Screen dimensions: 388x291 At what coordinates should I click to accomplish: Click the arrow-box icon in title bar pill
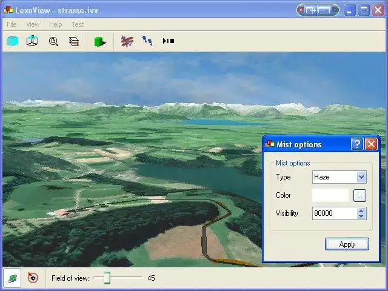pyautogui.click(x=310, y=10)
